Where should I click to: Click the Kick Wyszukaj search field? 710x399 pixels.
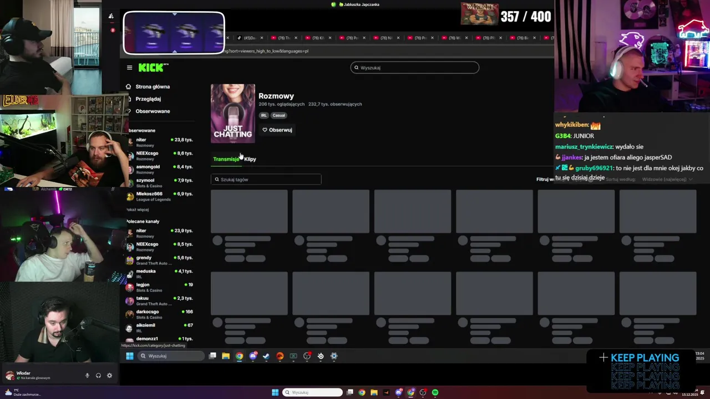point(414,68)
